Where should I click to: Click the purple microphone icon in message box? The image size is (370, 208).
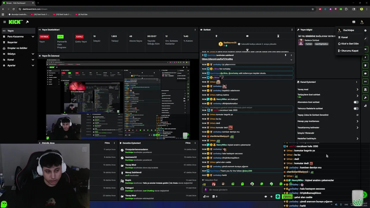coord(206,190)
